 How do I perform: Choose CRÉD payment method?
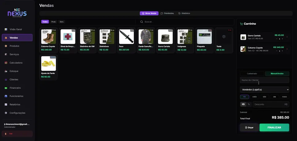tap(254, 97)
